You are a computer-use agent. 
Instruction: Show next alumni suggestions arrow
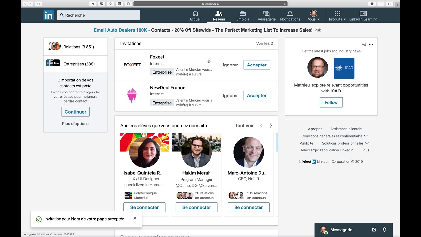[x=271, y=126]
